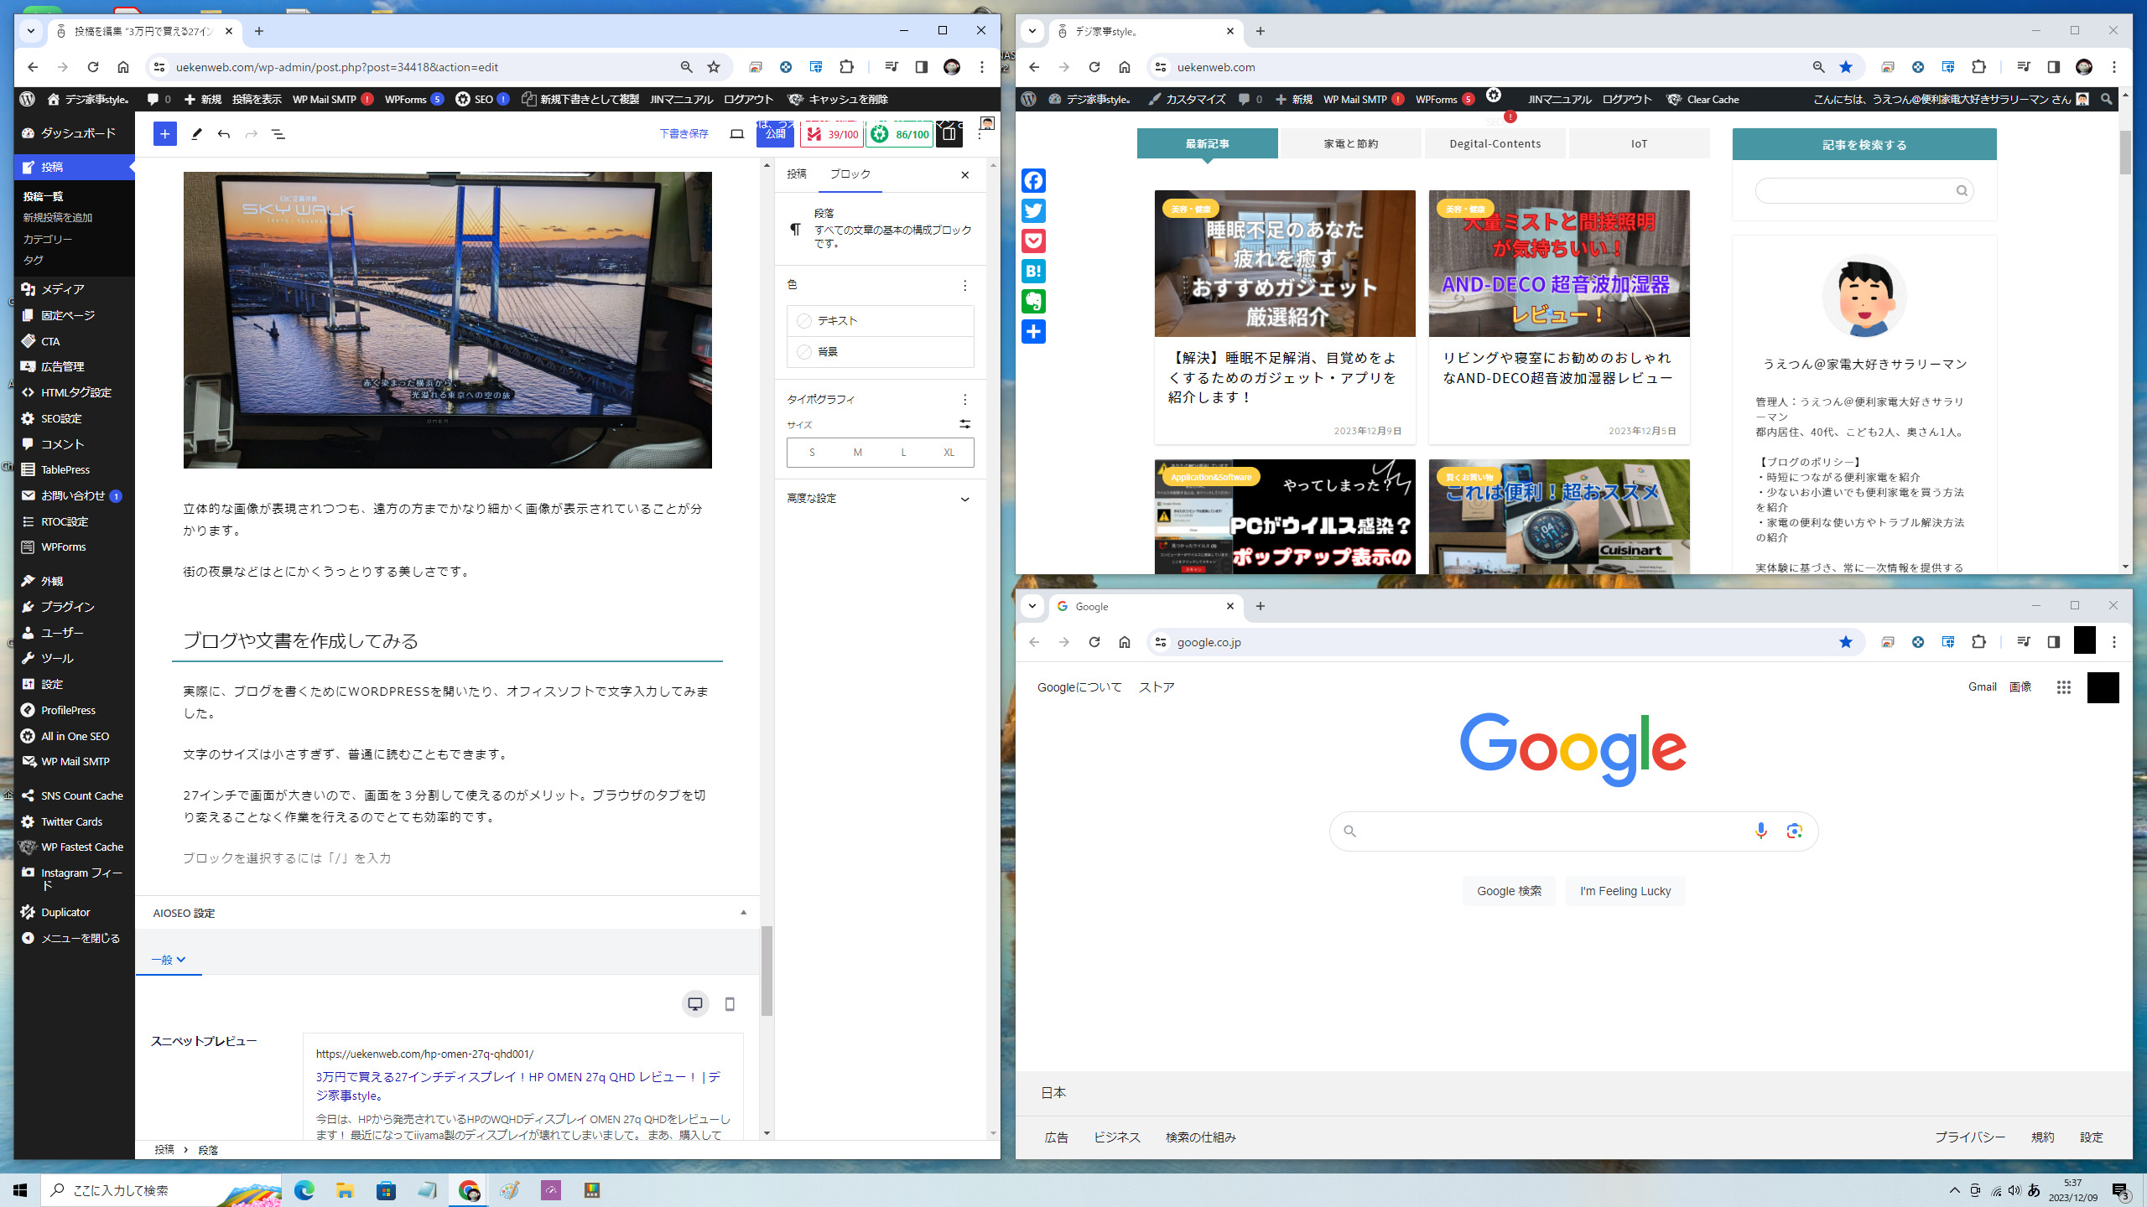Viewport: 2147px width, 1207px height.
Task: Click the Google voice search microphone
Action: click(1760, 831)
